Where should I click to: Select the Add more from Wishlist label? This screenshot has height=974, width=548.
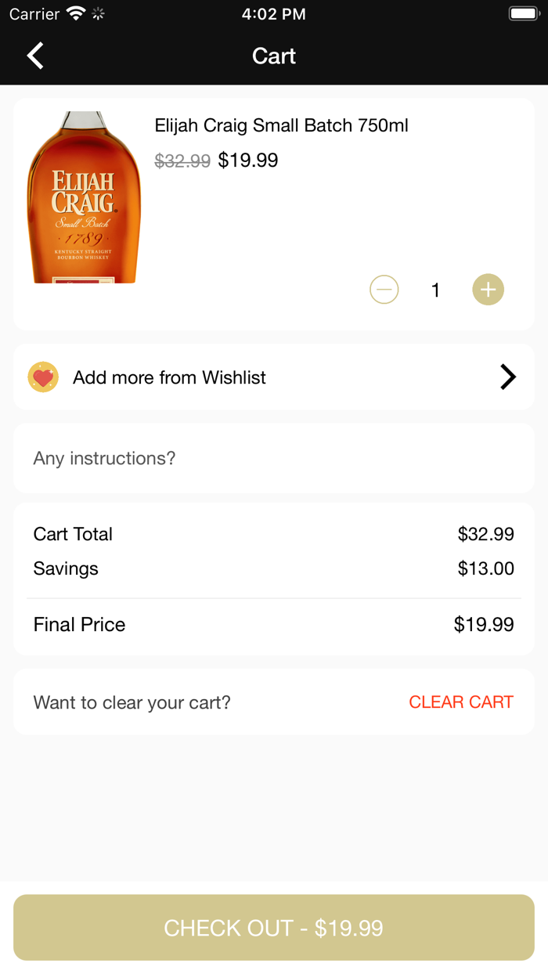click(x=169, y=377)
